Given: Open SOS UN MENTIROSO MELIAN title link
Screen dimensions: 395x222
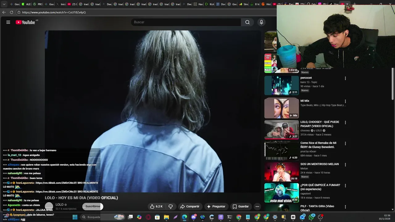Looking at the screenshot, I should click(320, 164).
